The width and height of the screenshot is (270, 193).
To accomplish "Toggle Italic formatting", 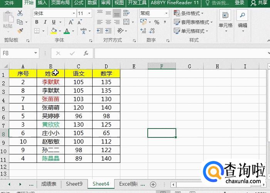I will pos(45,22).
